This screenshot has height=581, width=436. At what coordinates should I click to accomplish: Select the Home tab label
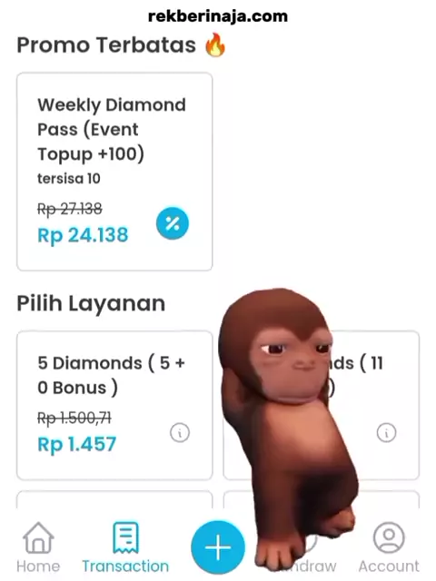(x=38, y=566)
